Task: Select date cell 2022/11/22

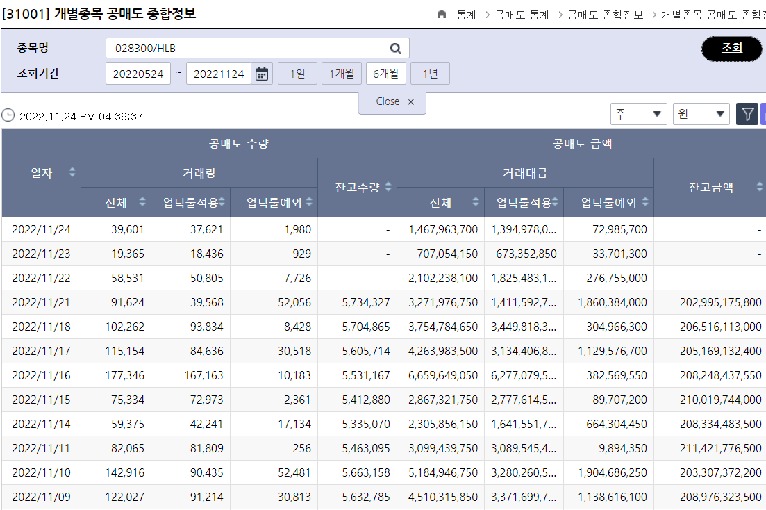Action: (41, 278)
